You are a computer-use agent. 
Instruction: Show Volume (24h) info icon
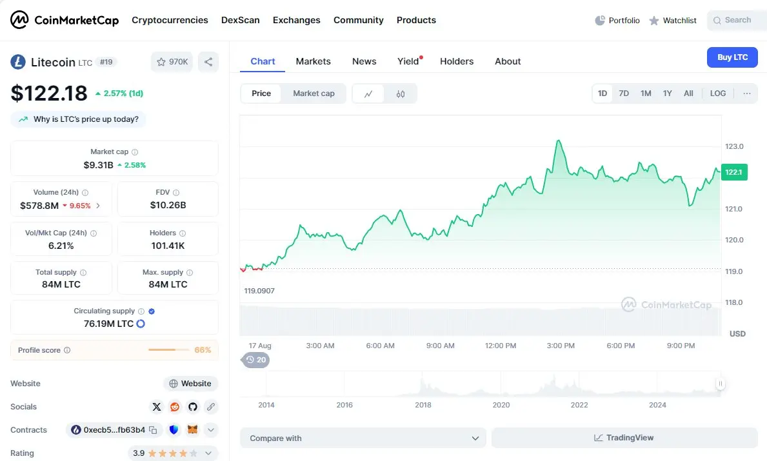tap(85, 193)
